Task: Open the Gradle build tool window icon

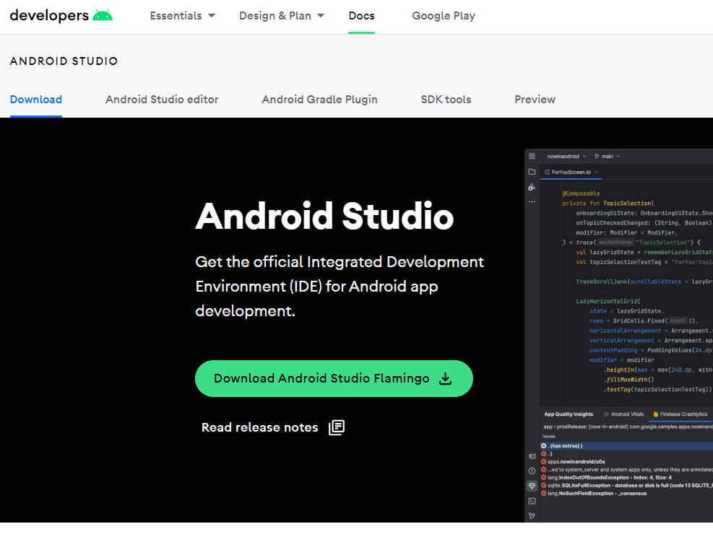Action: (532, 456)
